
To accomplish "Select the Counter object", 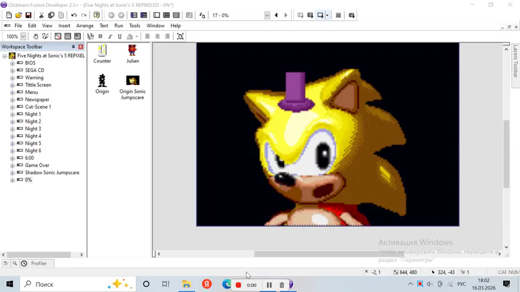I will 102,54.
